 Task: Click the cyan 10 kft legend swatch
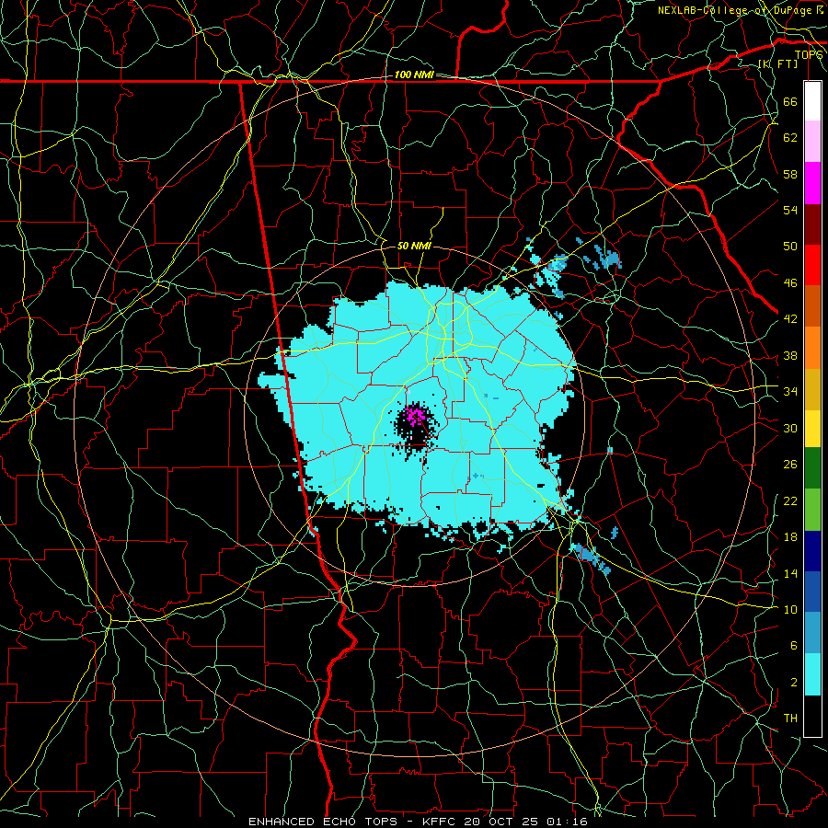click(812, 674)
